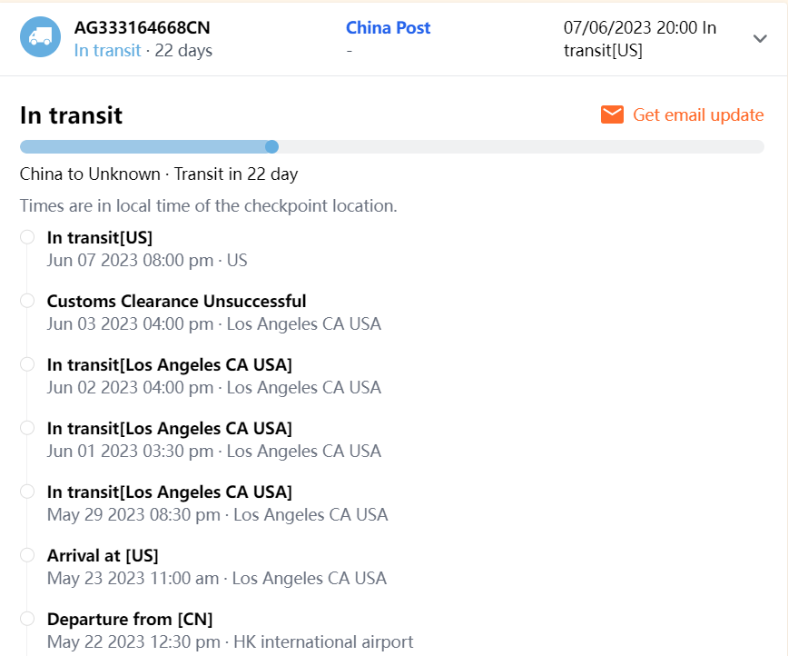Click marker beside Customs Clearance Unsuccessful
Screen dimensions: 788x656
[27, 301]
